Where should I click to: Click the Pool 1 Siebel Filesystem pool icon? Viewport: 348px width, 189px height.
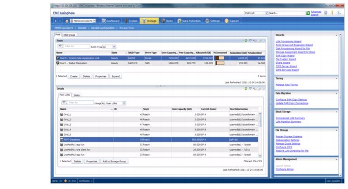click(x=58, y=63)
